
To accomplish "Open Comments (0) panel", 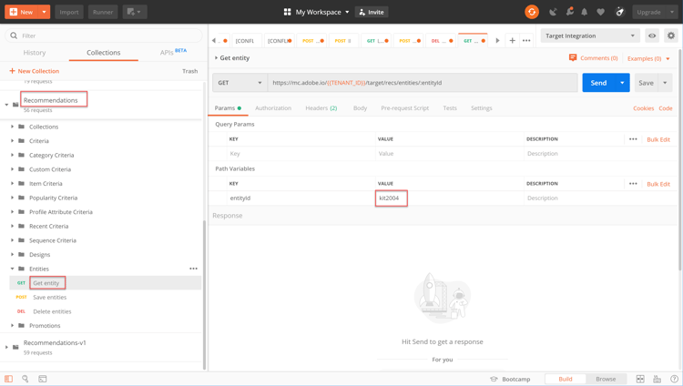I will [x=593, y=58].
